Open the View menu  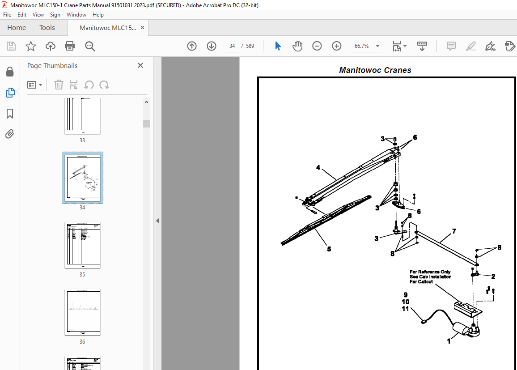pos(38,15)
